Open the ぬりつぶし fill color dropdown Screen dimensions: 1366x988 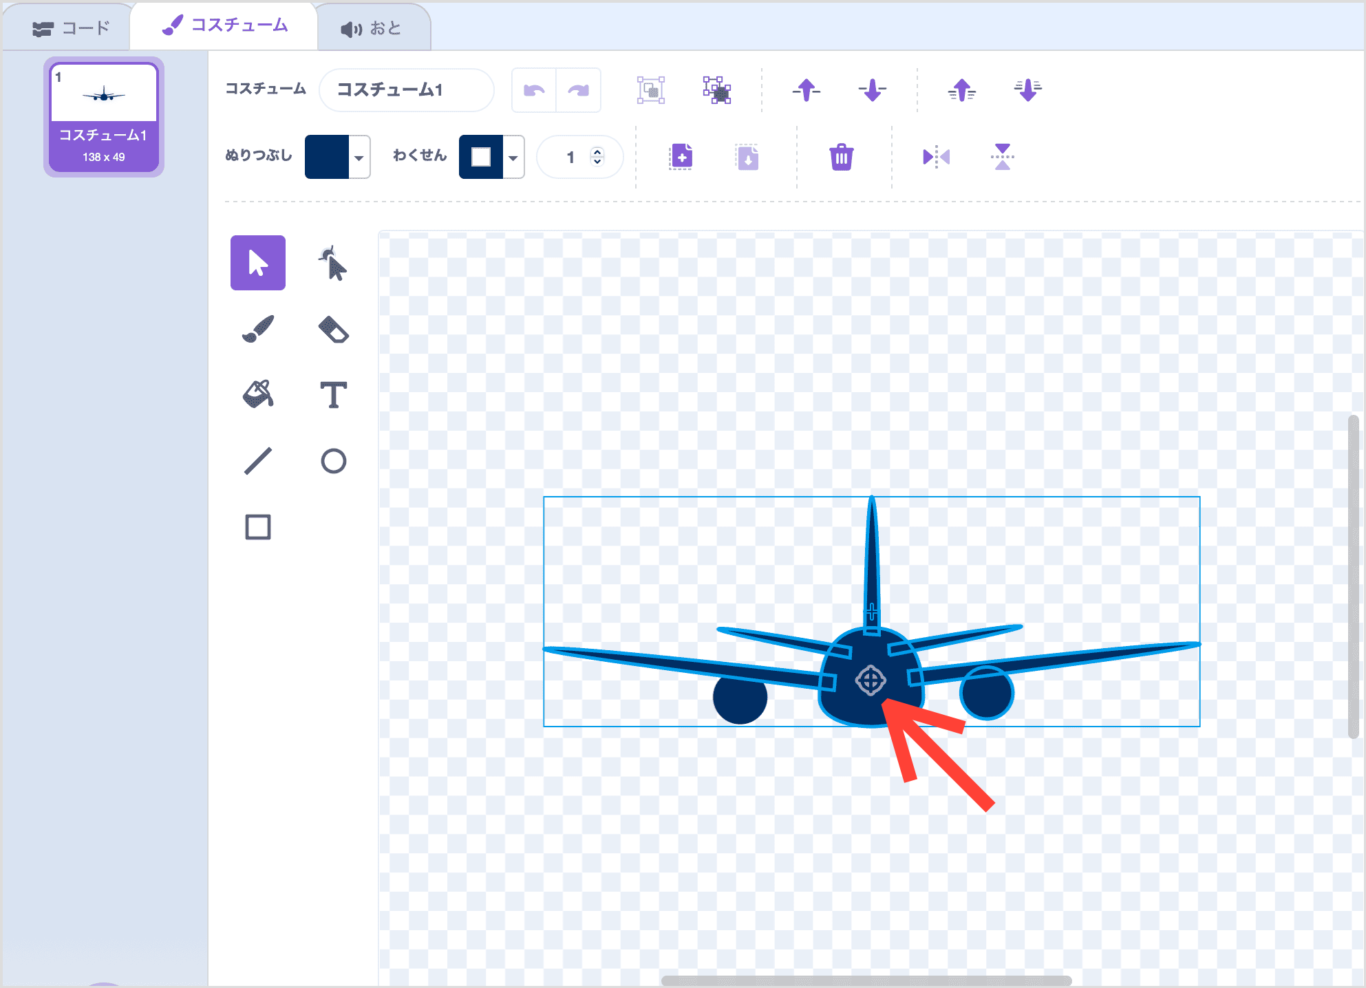359,158
